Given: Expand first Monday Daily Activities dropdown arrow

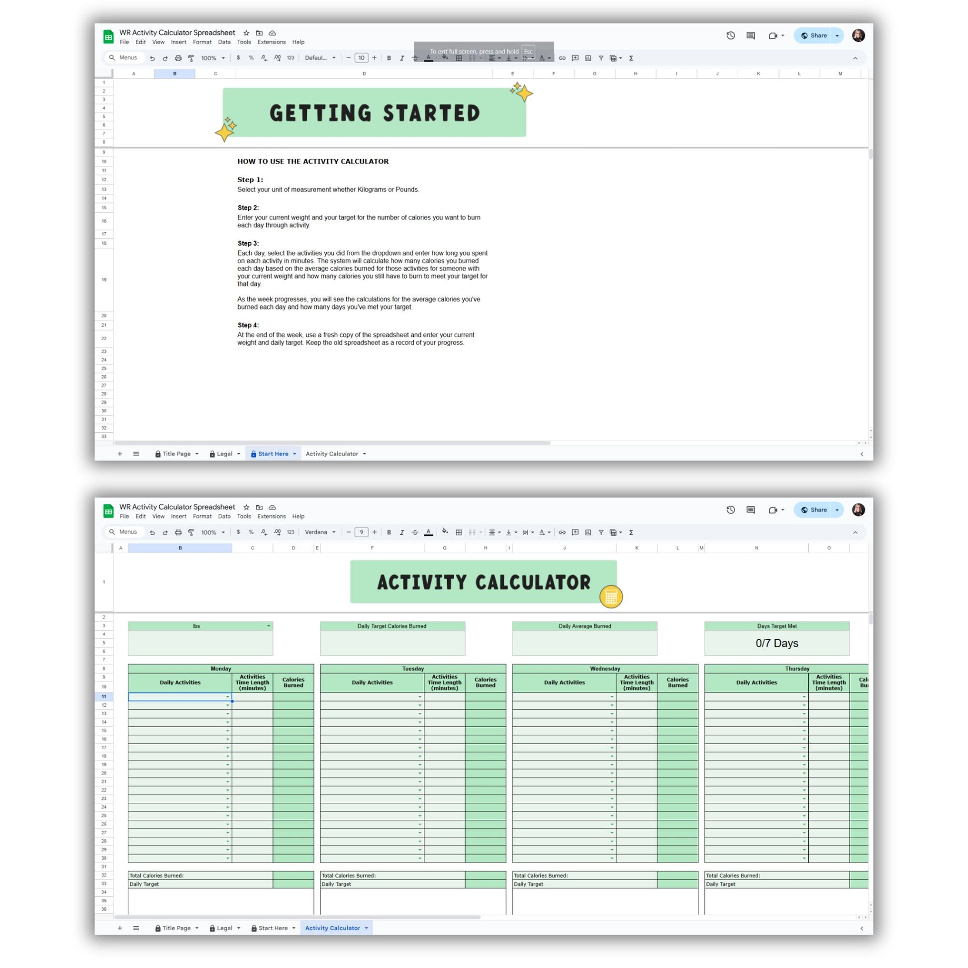Looking at the screenshot, I should point(227,697).
